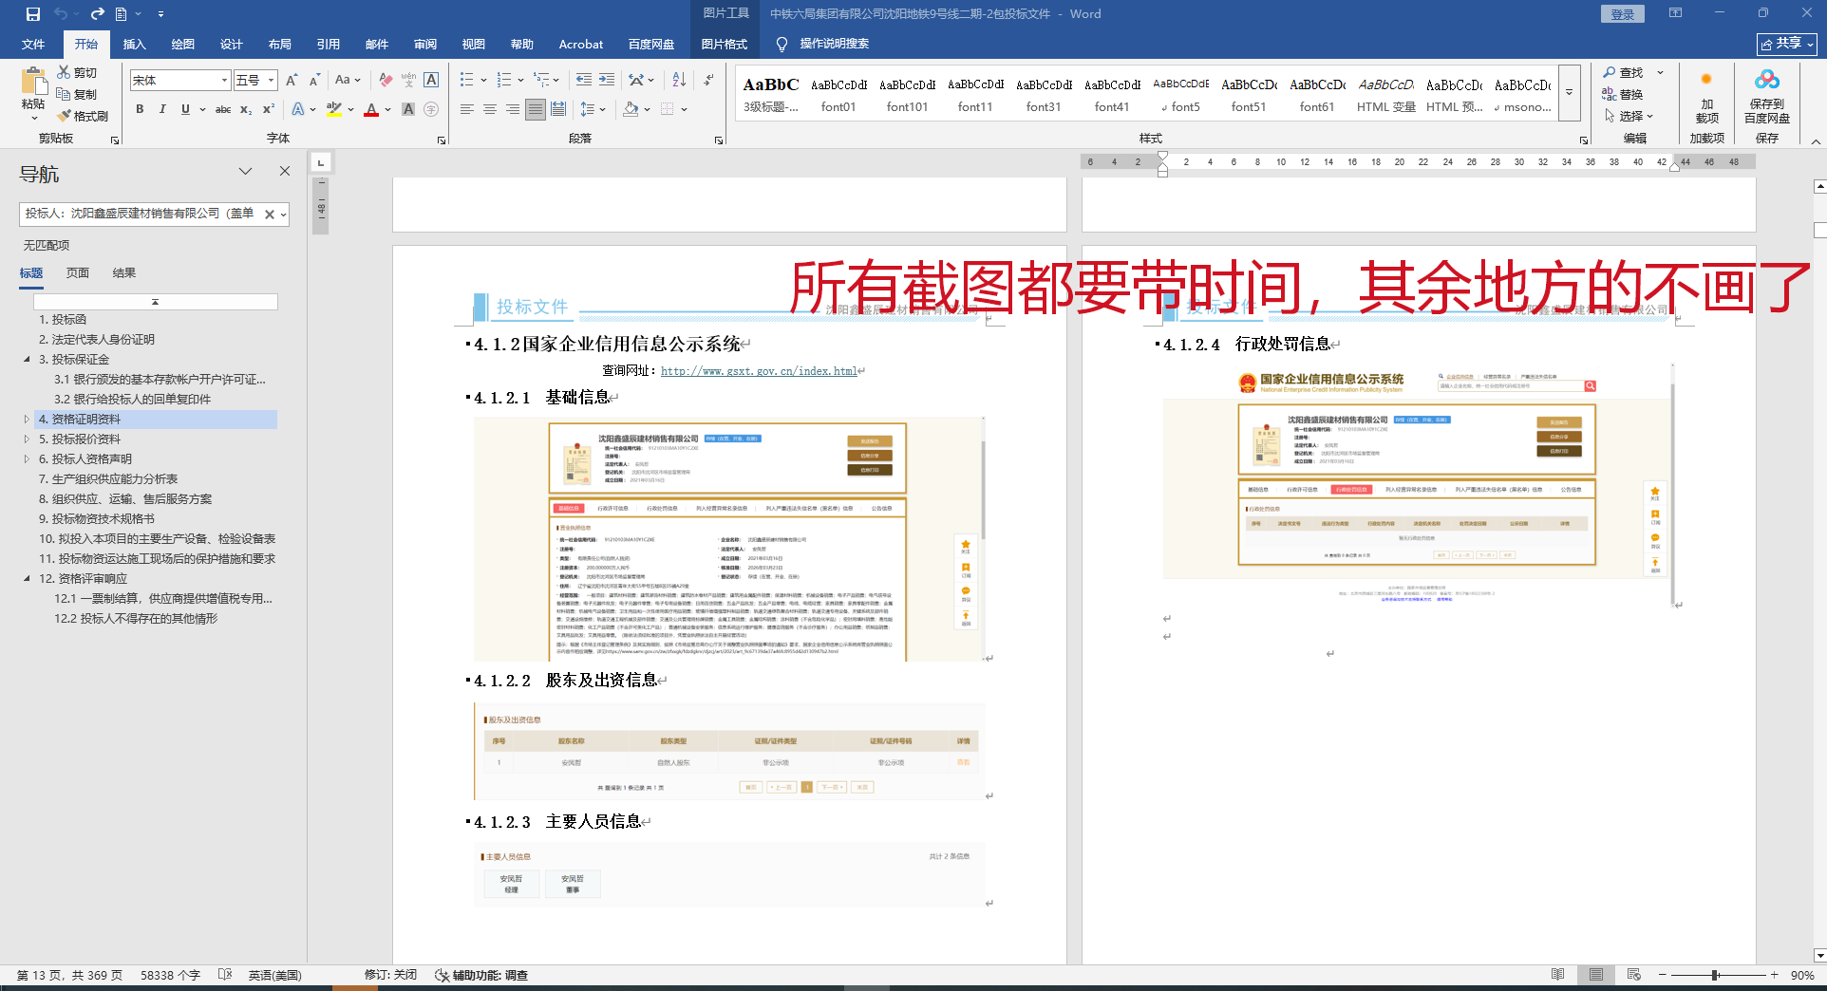Sort paragraphs with the A-Z sort icon
This screenshot has width=1827, height=991.
679,80
